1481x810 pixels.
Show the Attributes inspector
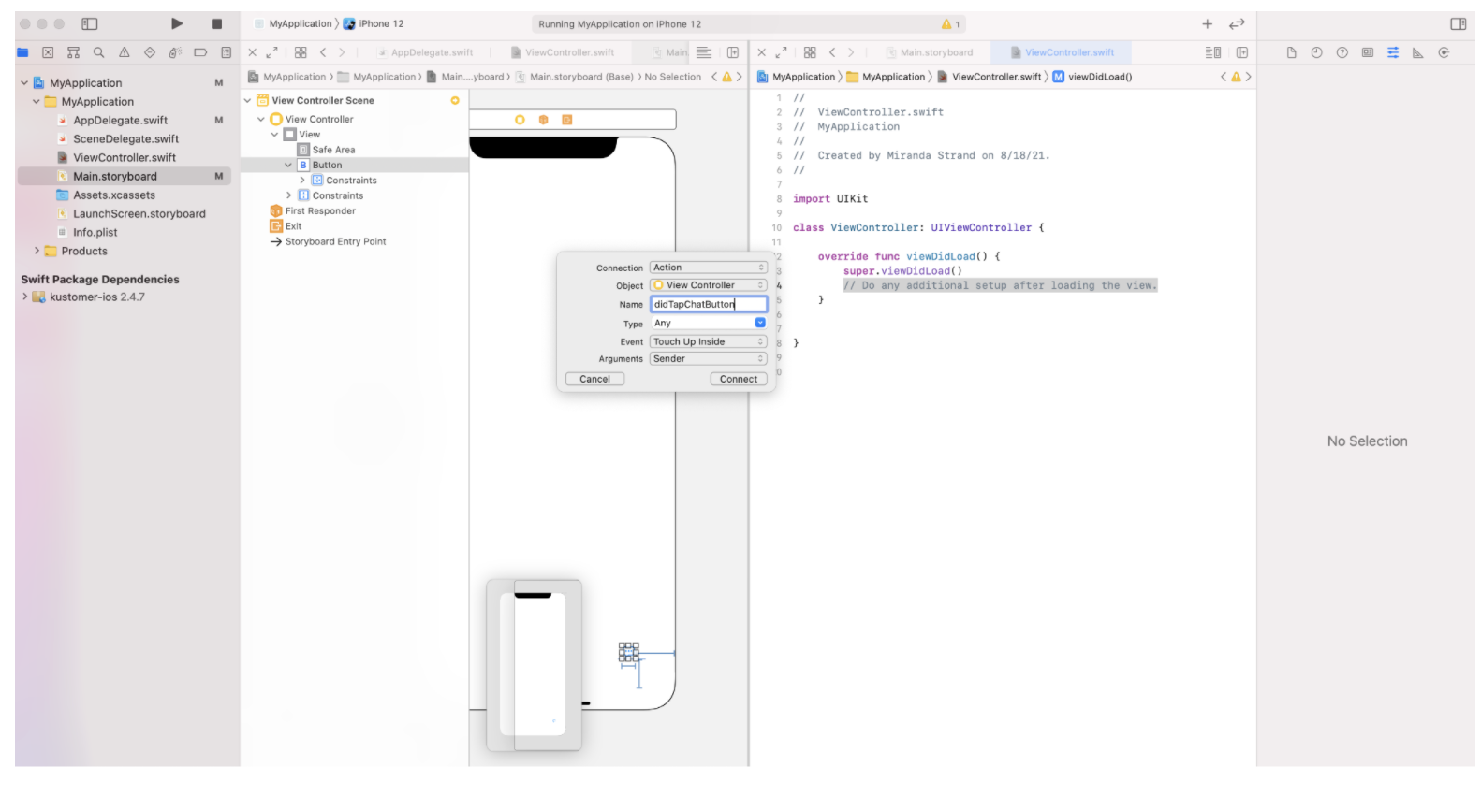(x=1393, y=52)
